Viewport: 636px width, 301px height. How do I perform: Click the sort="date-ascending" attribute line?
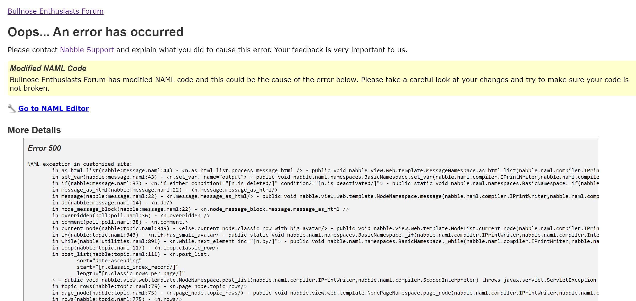point(109,261)
